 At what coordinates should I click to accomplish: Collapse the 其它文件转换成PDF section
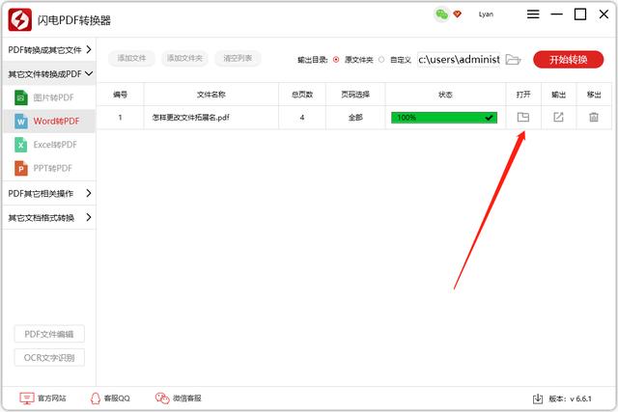(x=48, y=73)
